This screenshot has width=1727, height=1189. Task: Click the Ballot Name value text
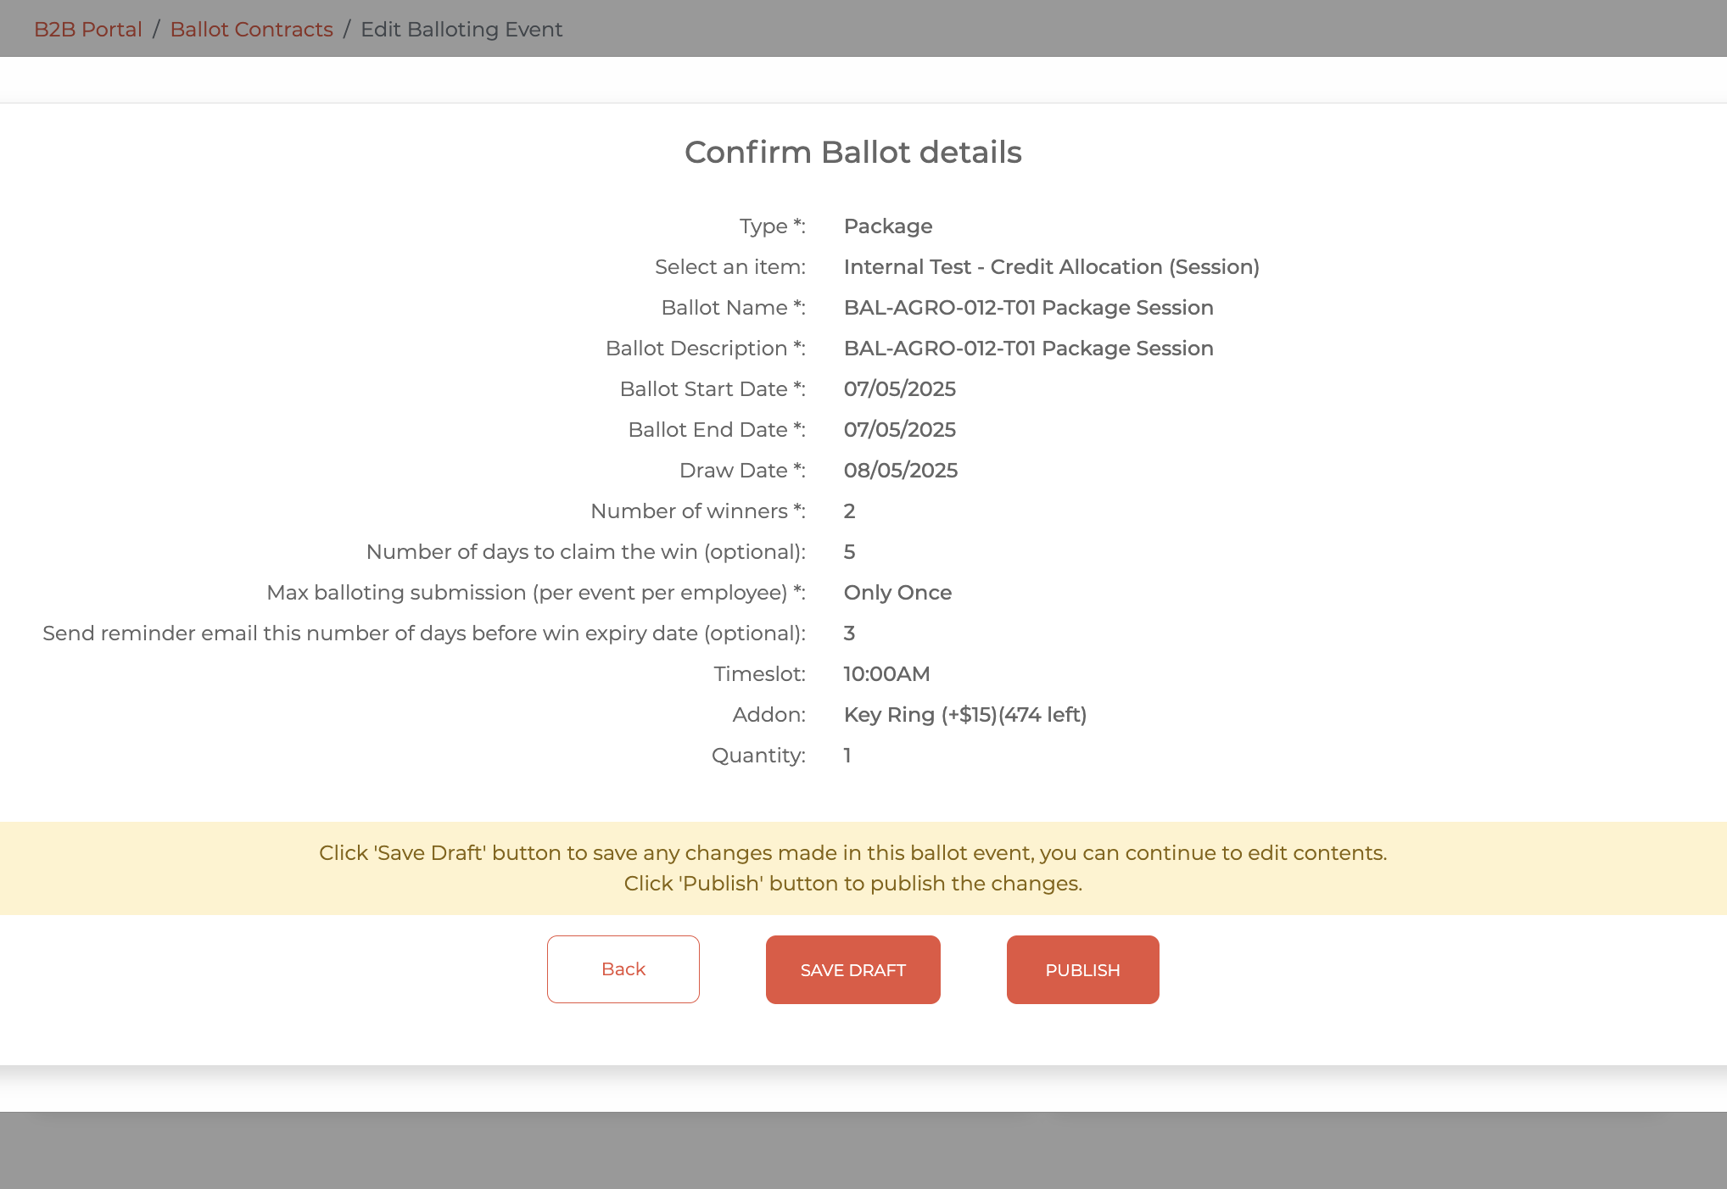(1028, 308)
